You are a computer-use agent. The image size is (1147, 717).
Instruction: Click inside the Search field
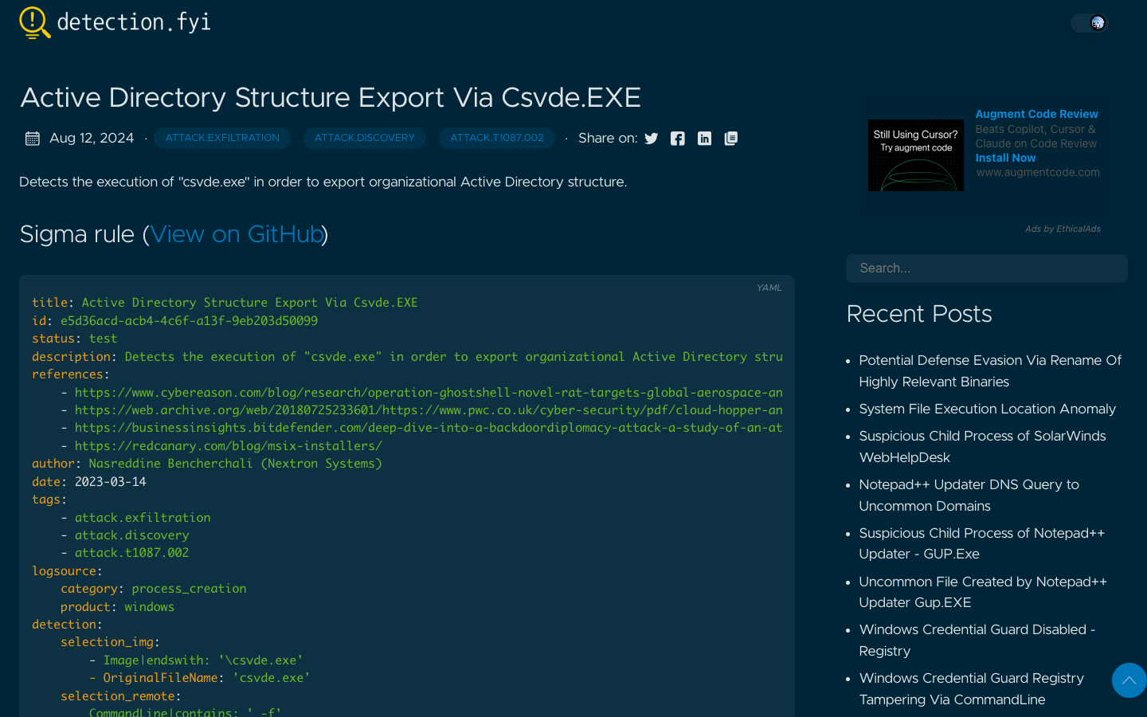[x=986, y=268]
